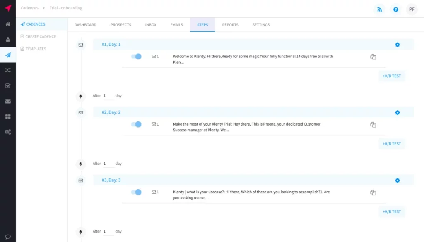Open the workflow shuffle icon in the sidebar
424x242 pixels.
7,70
